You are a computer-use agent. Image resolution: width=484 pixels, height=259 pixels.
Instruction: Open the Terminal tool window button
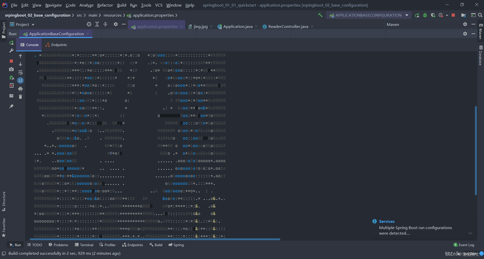[84, 245]
